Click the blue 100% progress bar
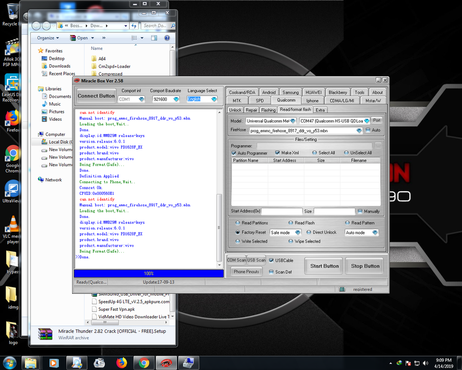 [149, 273]
